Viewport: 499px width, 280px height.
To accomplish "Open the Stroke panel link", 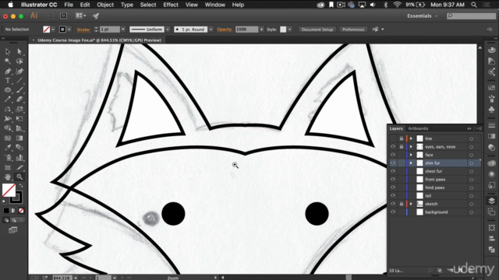I will tap(83, 30).
